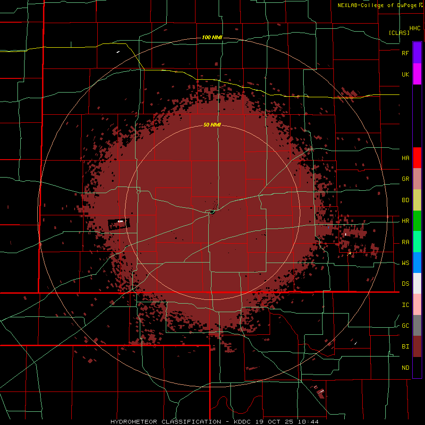
Task: Click the RF purple legend swatch
Action: (x=417, y=53)
